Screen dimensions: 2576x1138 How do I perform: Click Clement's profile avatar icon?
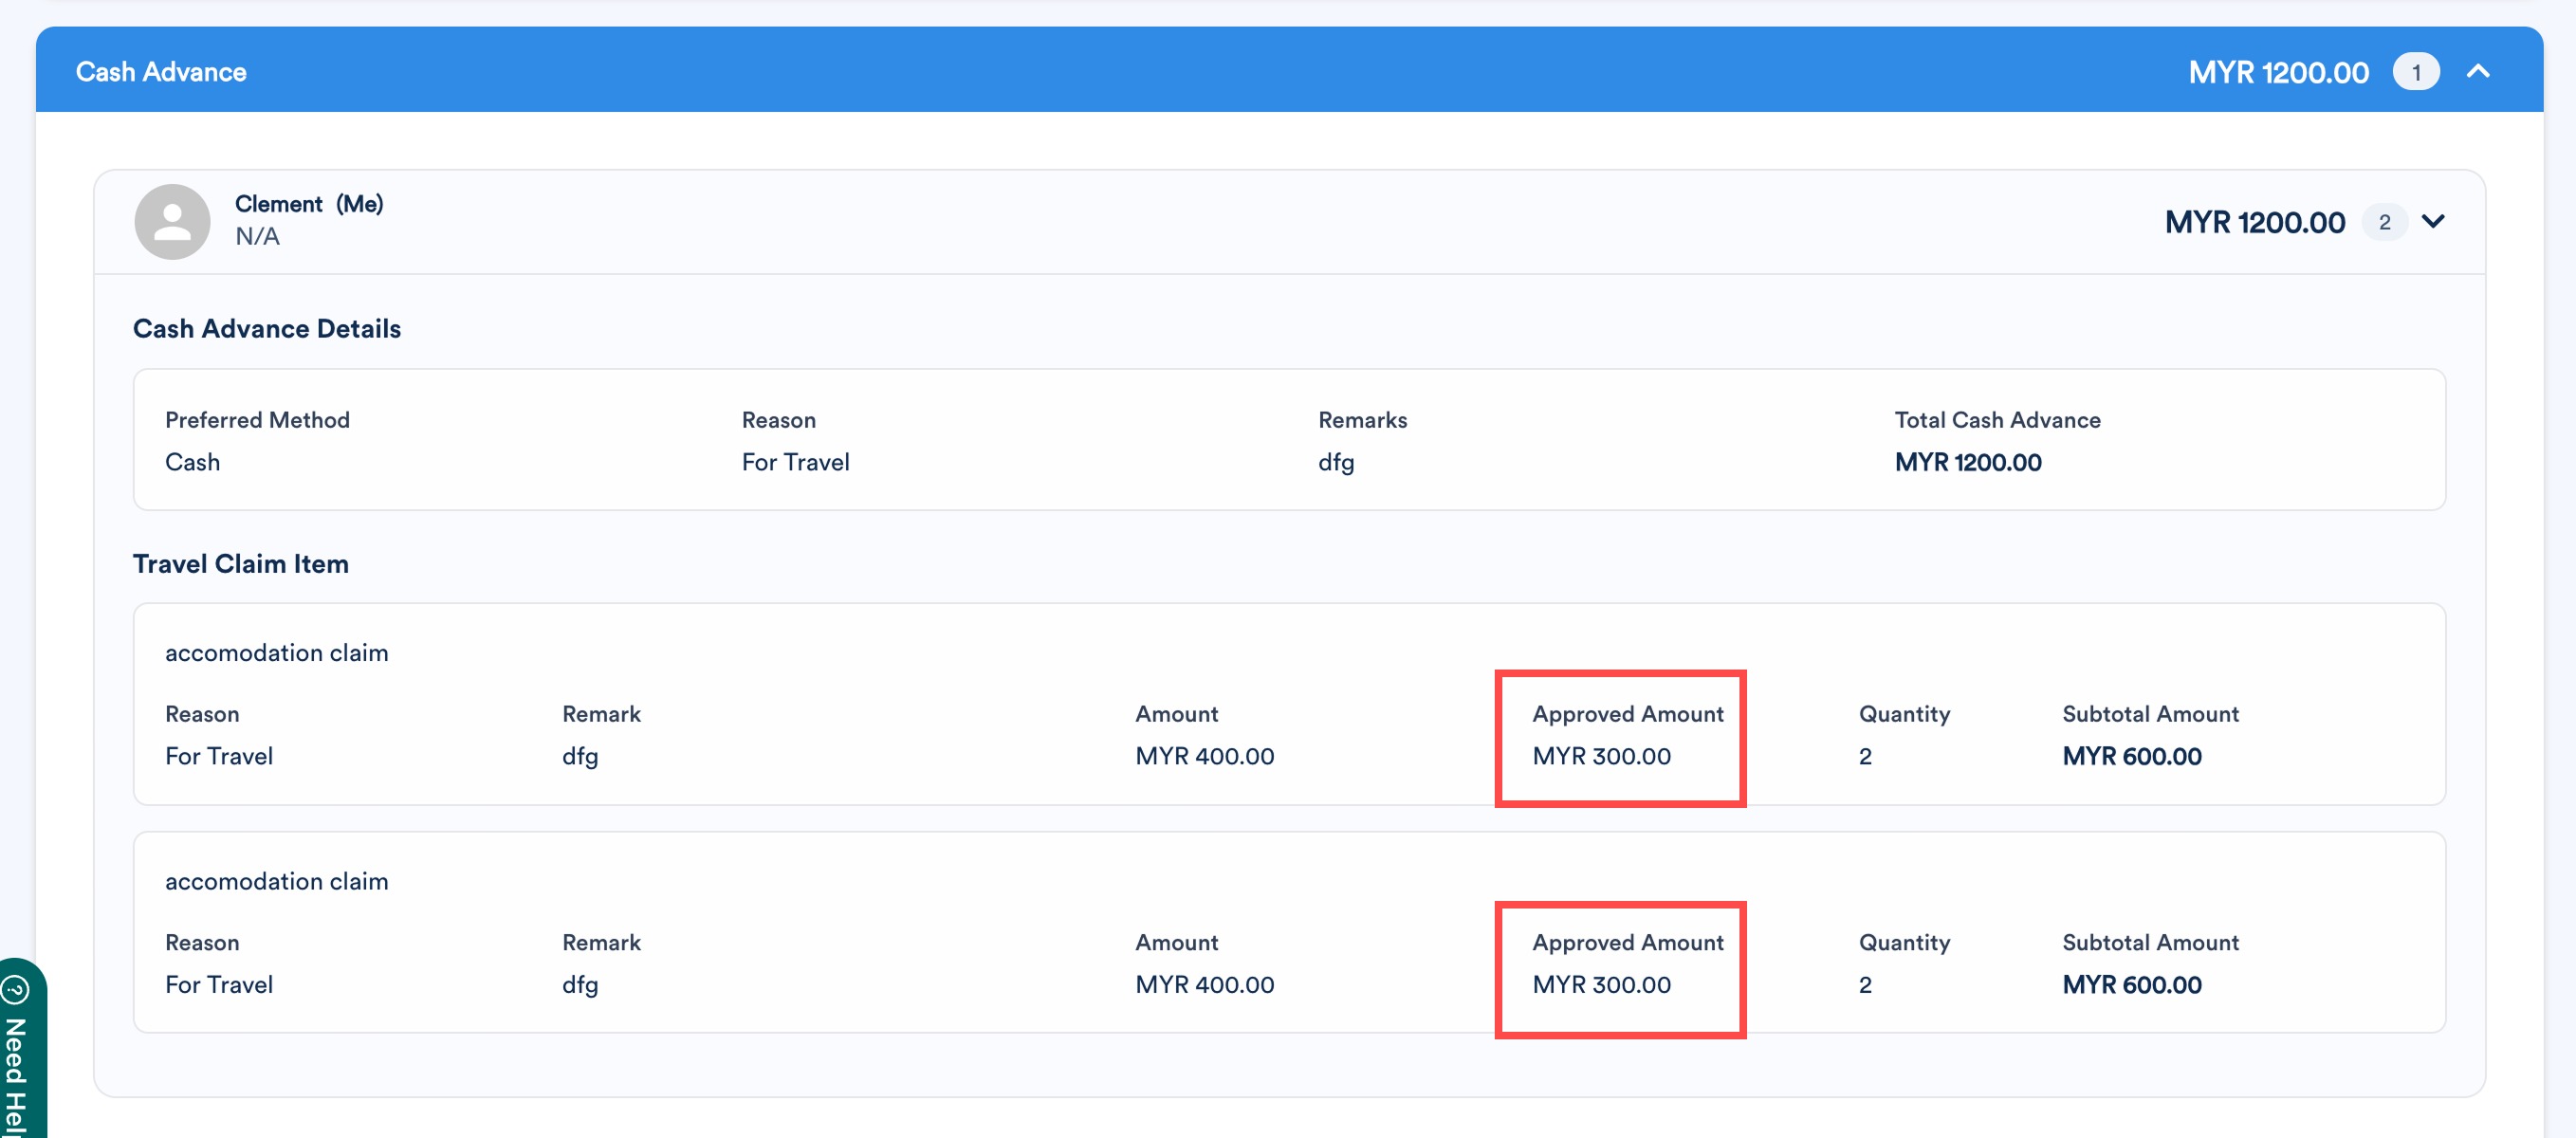point(172,221)
